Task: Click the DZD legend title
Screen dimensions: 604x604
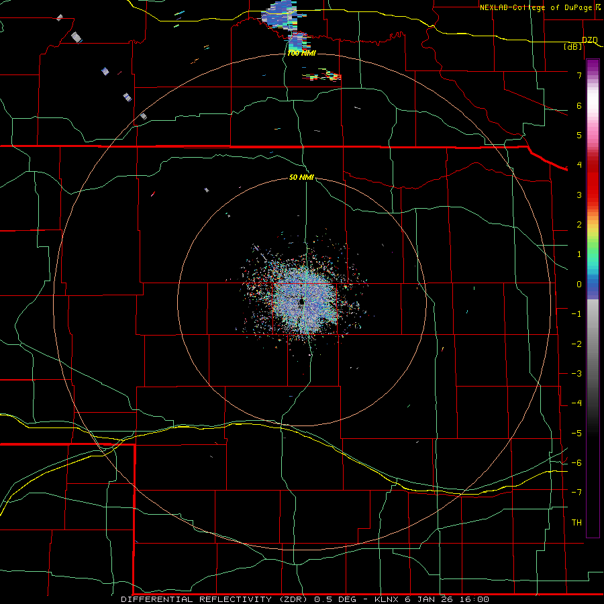Action: click(x=590, y=40)
